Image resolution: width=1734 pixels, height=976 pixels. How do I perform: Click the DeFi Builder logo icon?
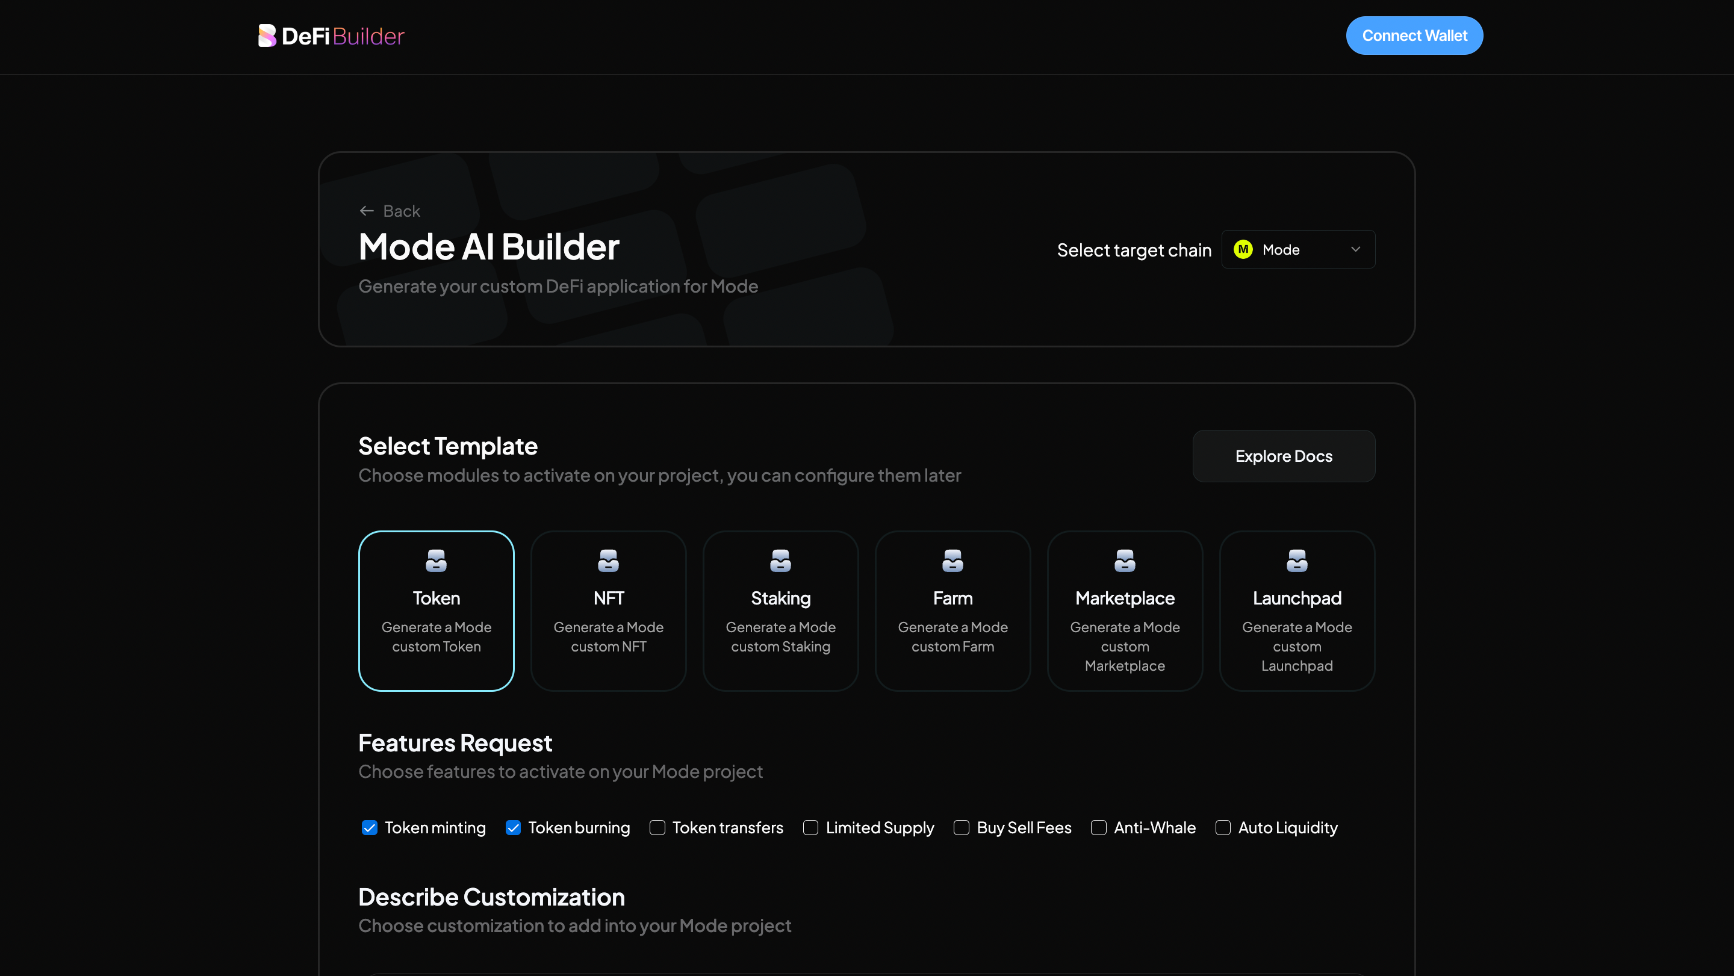point(267,36)
